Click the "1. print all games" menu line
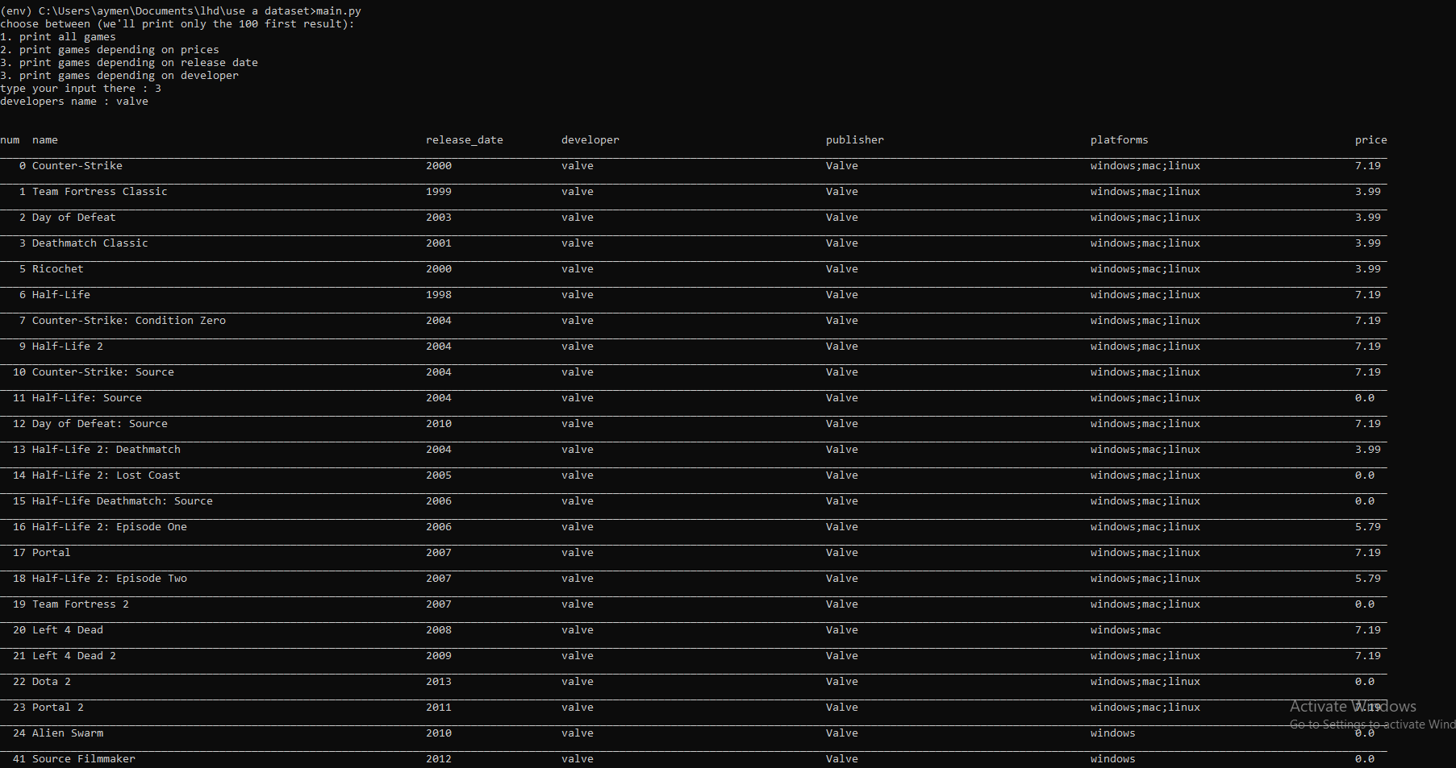This screenshot has height=768, width=1456. (58, 36)
